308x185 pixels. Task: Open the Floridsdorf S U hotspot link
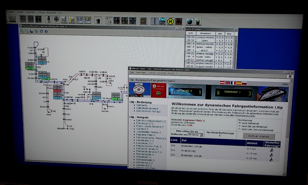145,123
